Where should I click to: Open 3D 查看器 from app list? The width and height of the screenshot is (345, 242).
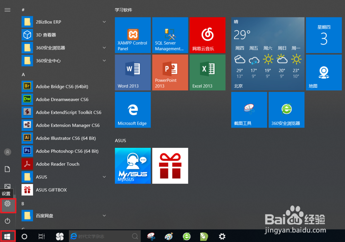pos(65,35)
